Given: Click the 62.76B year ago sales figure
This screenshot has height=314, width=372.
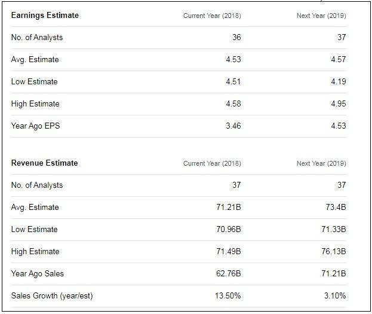Looking at the screenshot, I should 227,273.
